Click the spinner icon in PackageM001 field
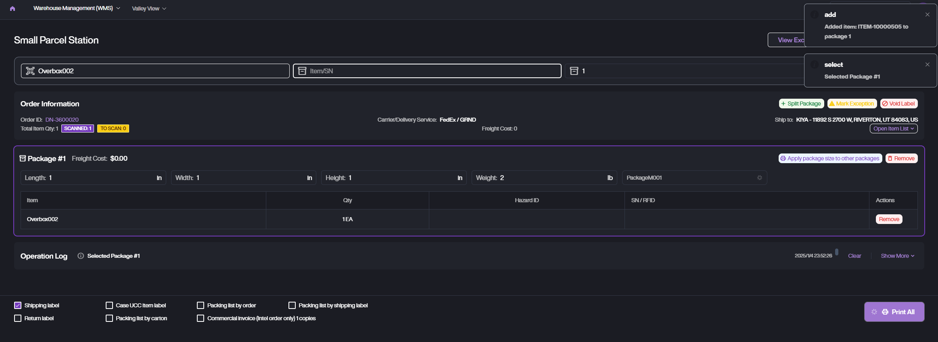This screenshot has height=342, width=938. point(759,178)
